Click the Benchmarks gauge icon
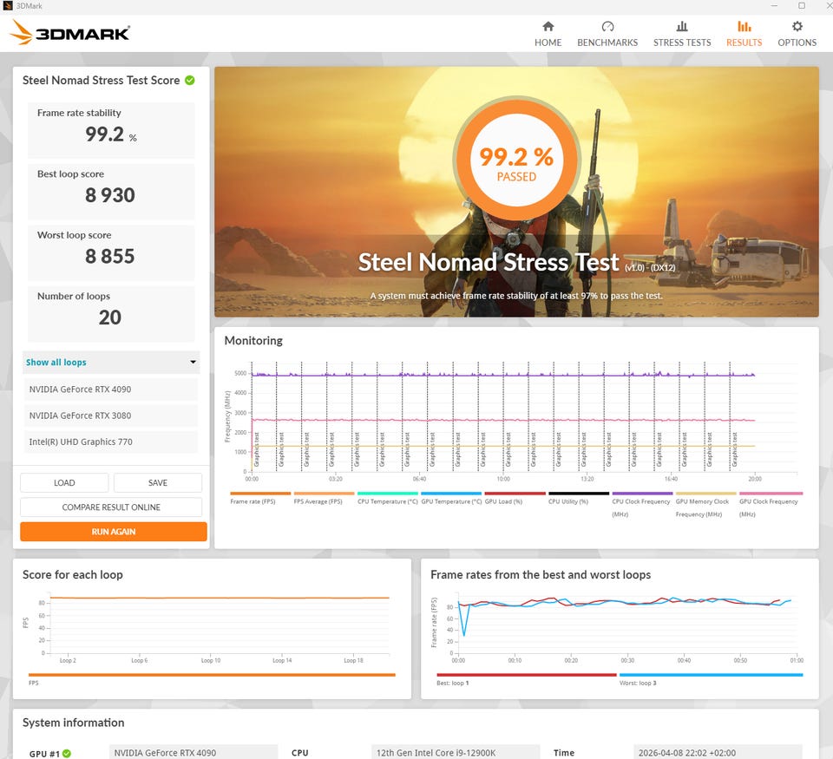This screenshot has width=833, height=759. [607, 26]
